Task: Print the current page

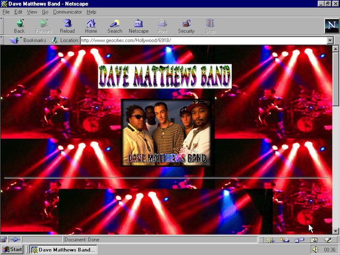Action: (x=163, y=26)
